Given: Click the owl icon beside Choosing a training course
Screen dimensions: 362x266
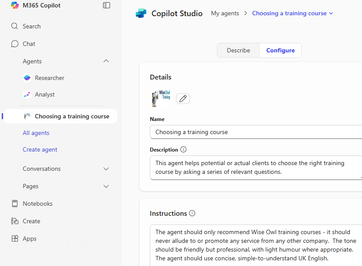Looking at the screenshot, I should pyautogui.click(x=27, y=116).
